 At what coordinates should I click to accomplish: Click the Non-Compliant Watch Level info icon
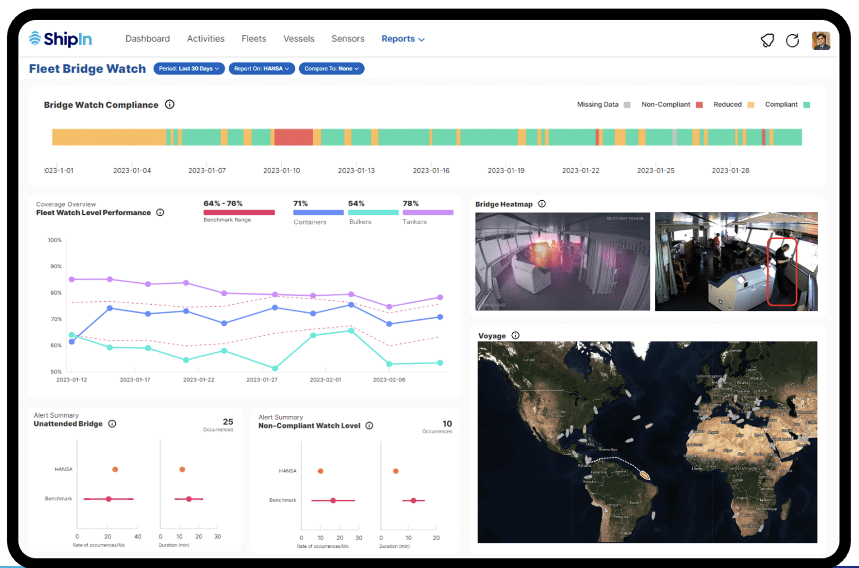pyautogui.click(x=369, y=425)
